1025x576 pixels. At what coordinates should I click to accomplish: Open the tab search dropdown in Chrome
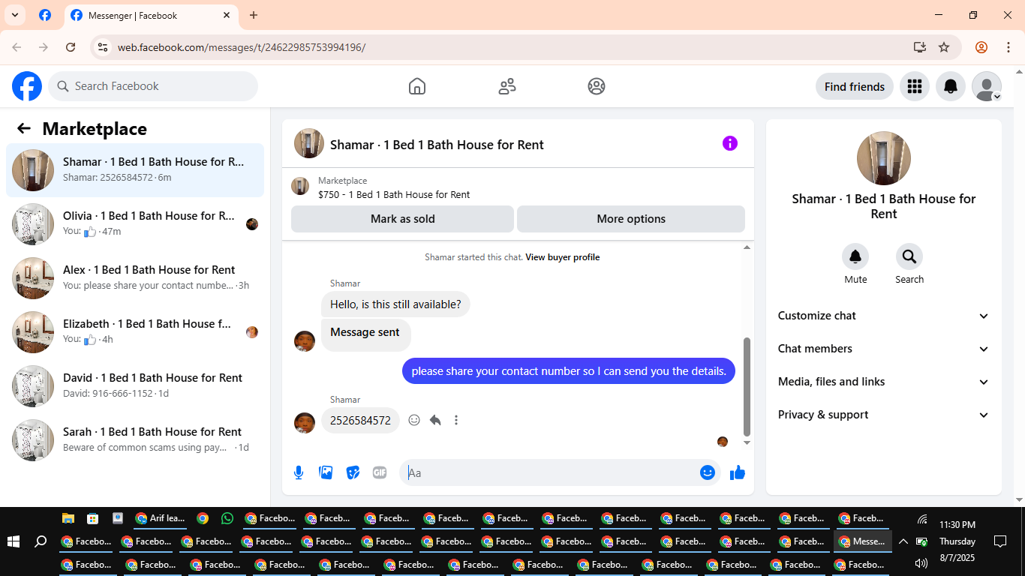pos(15,15)
